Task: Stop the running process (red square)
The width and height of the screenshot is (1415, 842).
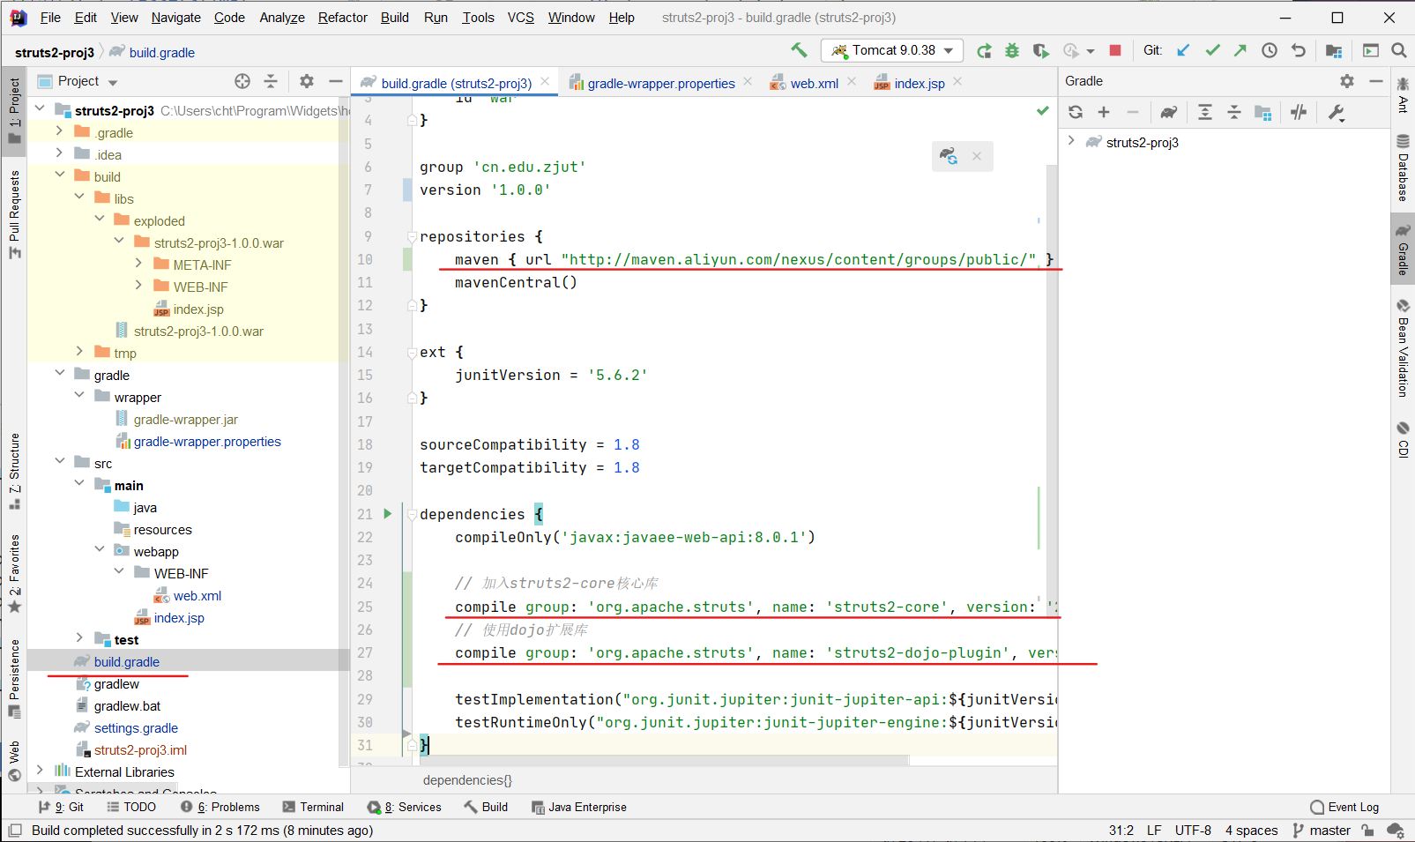Action: pyautogui.click(x=1115, y=50)
